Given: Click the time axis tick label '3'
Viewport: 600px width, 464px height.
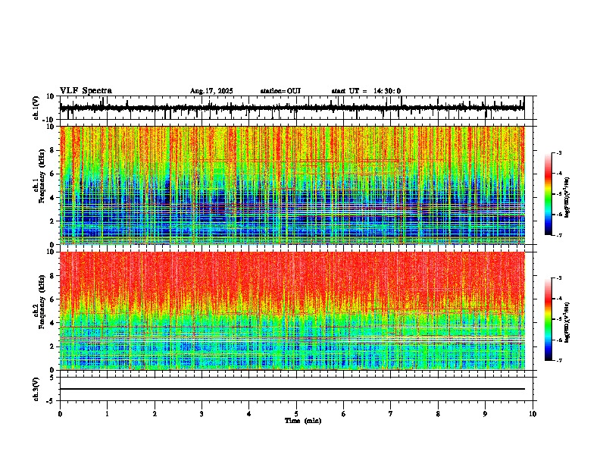Looking at the screenshot, I should pyautogui.click(x=202, y=414).
